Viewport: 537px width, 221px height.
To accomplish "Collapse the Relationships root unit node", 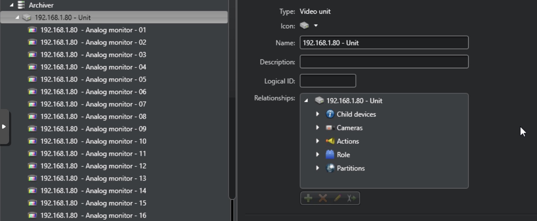I will pos(306,101).
